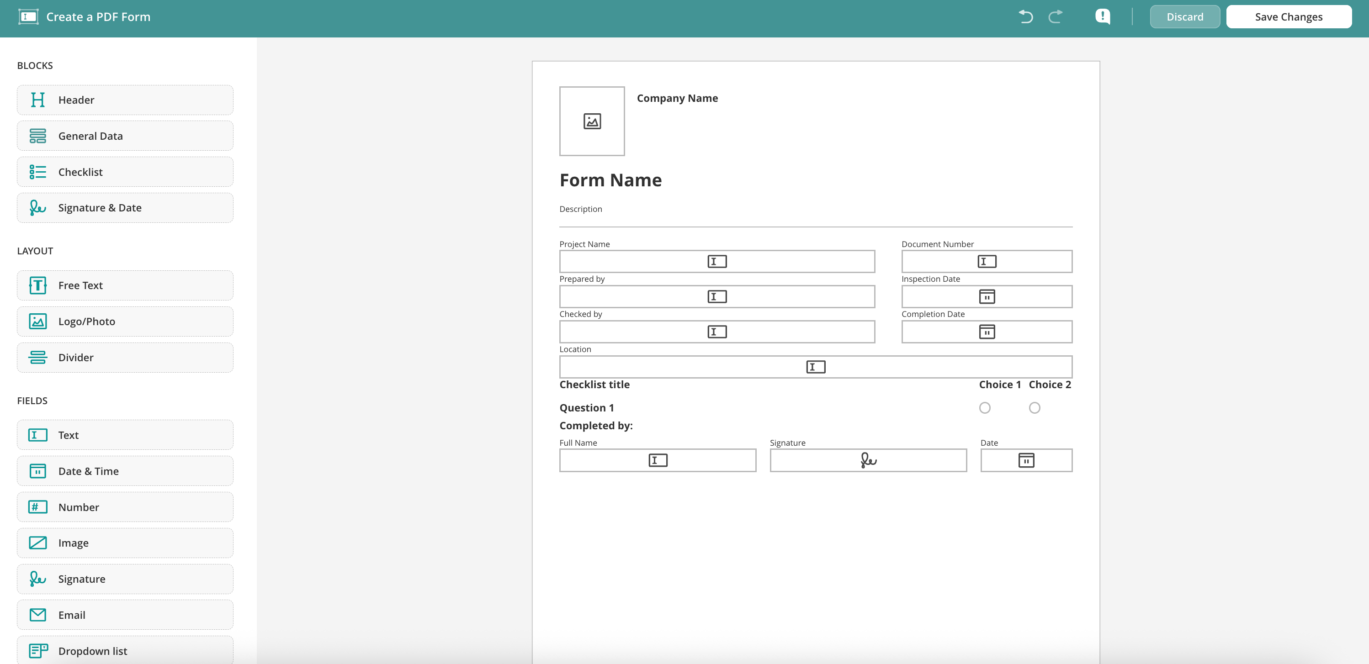This screenshot has height=664, width=1369.
Task: Select Choice 1 radio for Question 1
Action: pyautogui.click(x=985, y=408)
